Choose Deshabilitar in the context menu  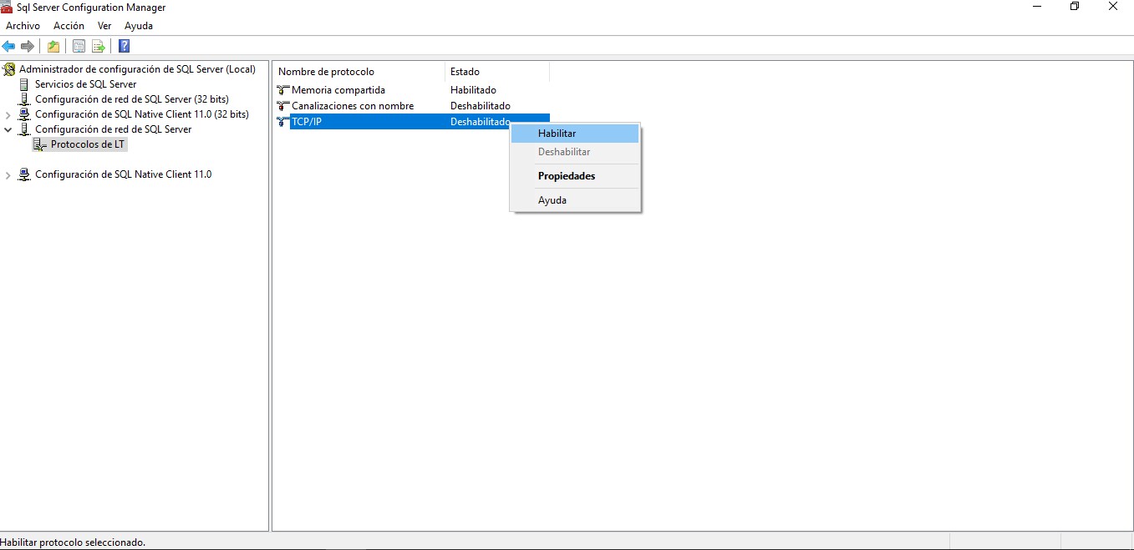(575, 152)
